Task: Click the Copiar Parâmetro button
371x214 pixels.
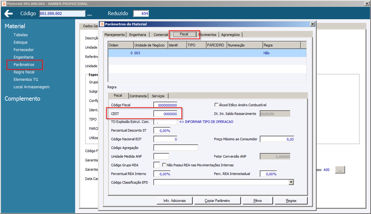Action: [x=217, y=201]
